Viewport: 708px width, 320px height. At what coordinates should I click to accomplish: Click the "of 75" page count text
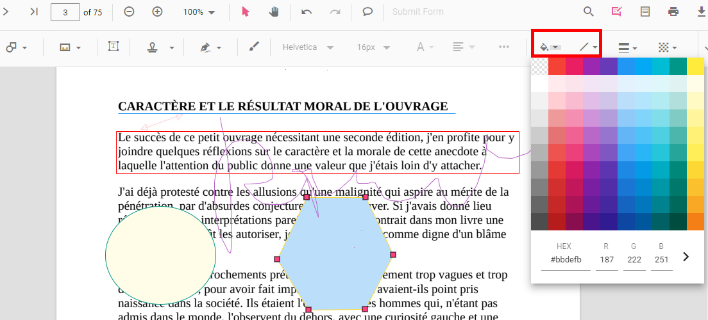coord(93,12)
